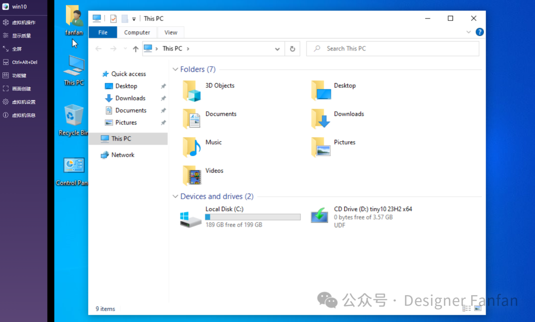Screen dimensions: 535x322
Task: Click the Up one level arrow
Action: click(x=136, y=49)
